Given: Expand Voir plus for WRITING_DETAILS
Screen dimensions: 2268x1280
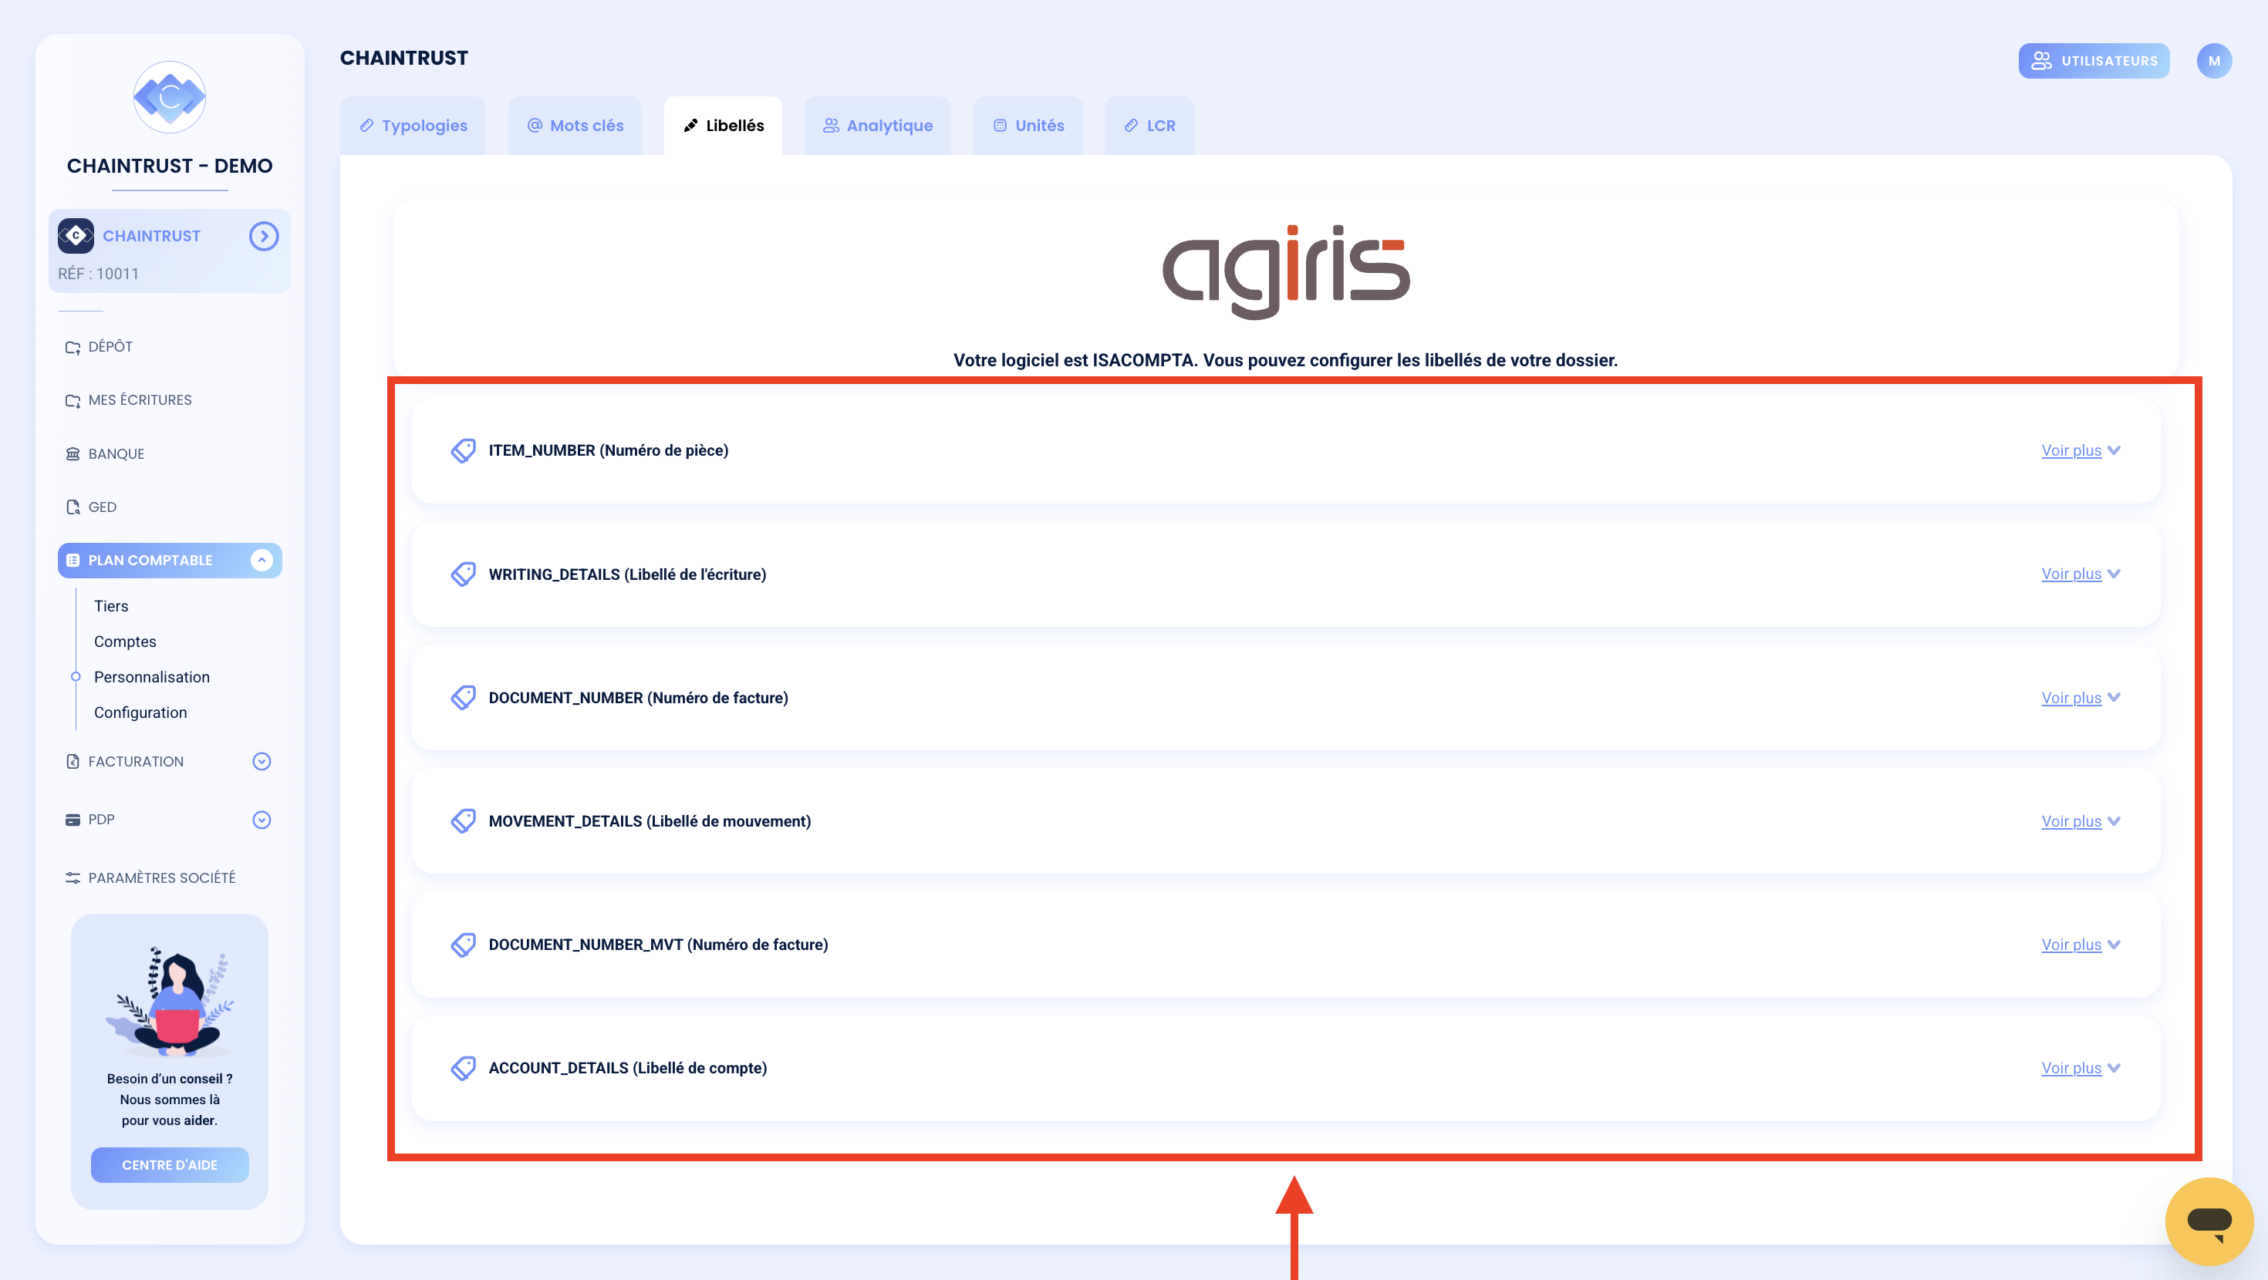Looking at the screenshot, I should pyautogui.click(x=2081, y=574).
